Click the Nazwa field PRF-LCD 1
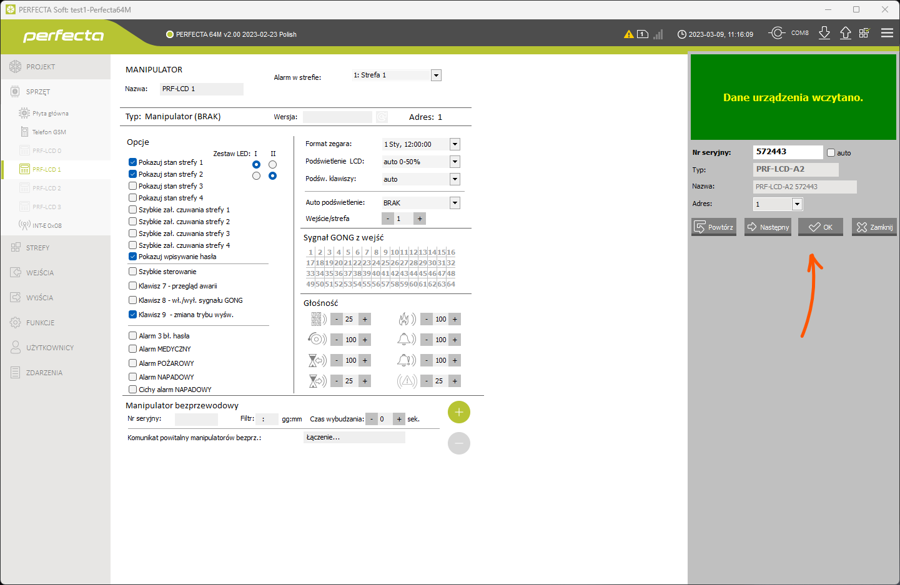 (201, 89)
